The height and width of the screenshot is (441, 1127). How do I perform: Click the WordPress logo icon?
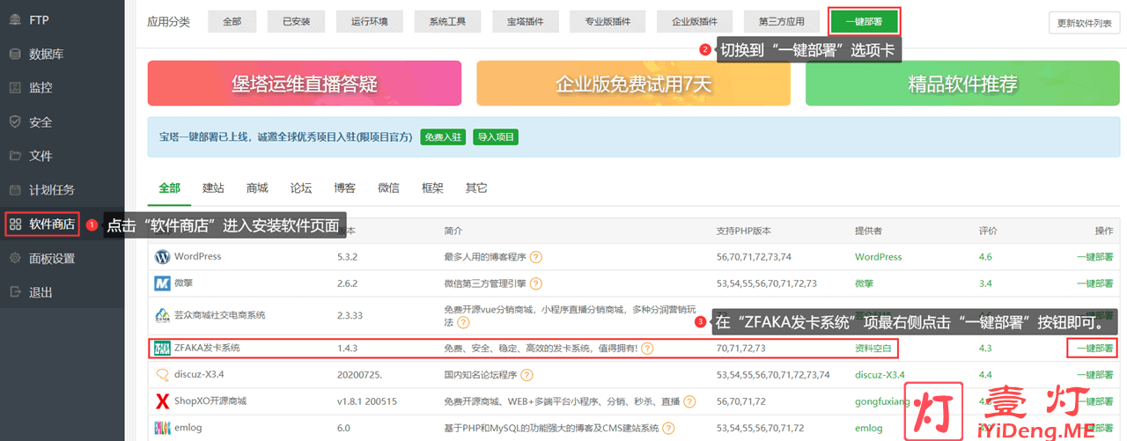tap(162, 257)
